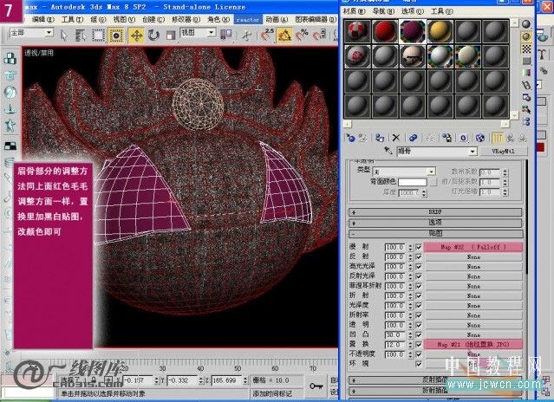Screen dimensions: 554x402
Task: Toggle the 置换 map checkbox
Action: click(x=419, y=344)
